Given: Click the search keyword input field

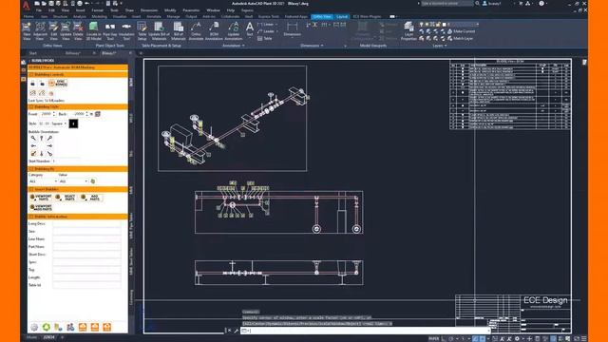Looking at the screenshot, I should point(447,3).
